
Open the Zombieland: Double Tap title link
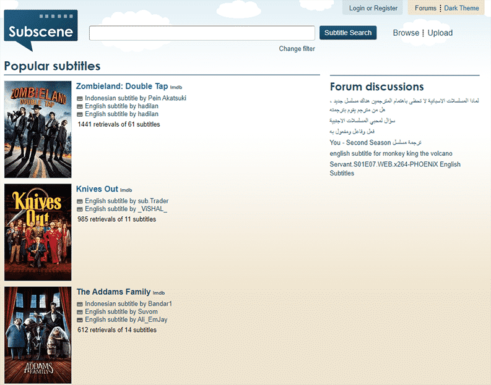click(x=122, y=86)
